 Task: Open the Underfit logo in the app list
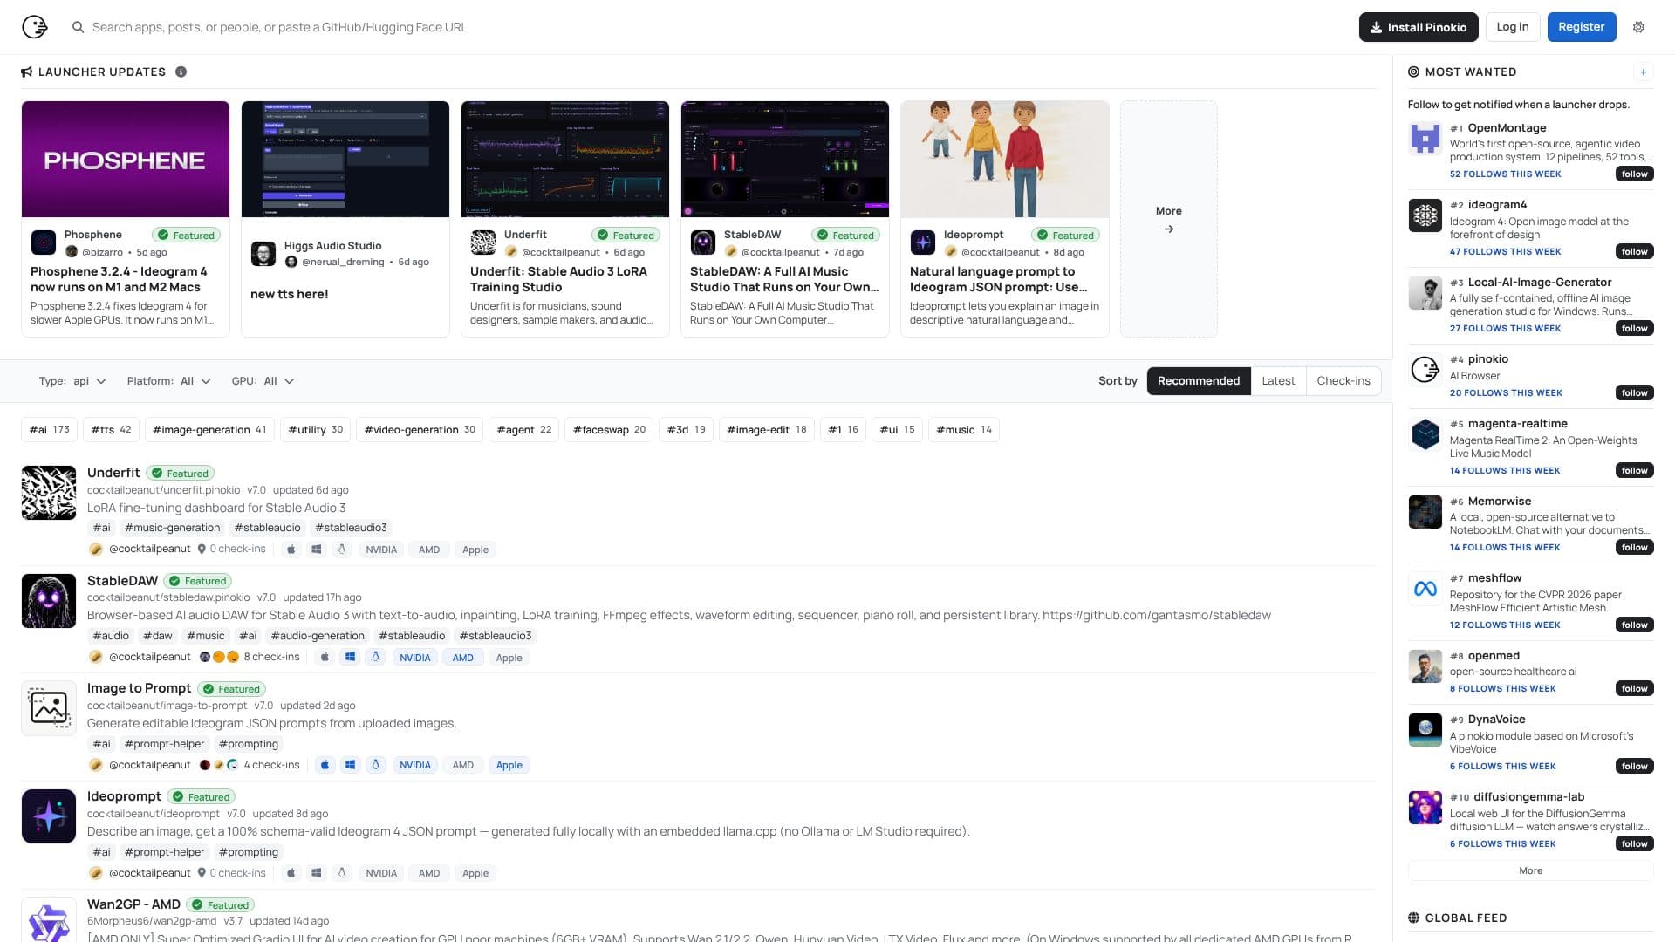point(49,493)
